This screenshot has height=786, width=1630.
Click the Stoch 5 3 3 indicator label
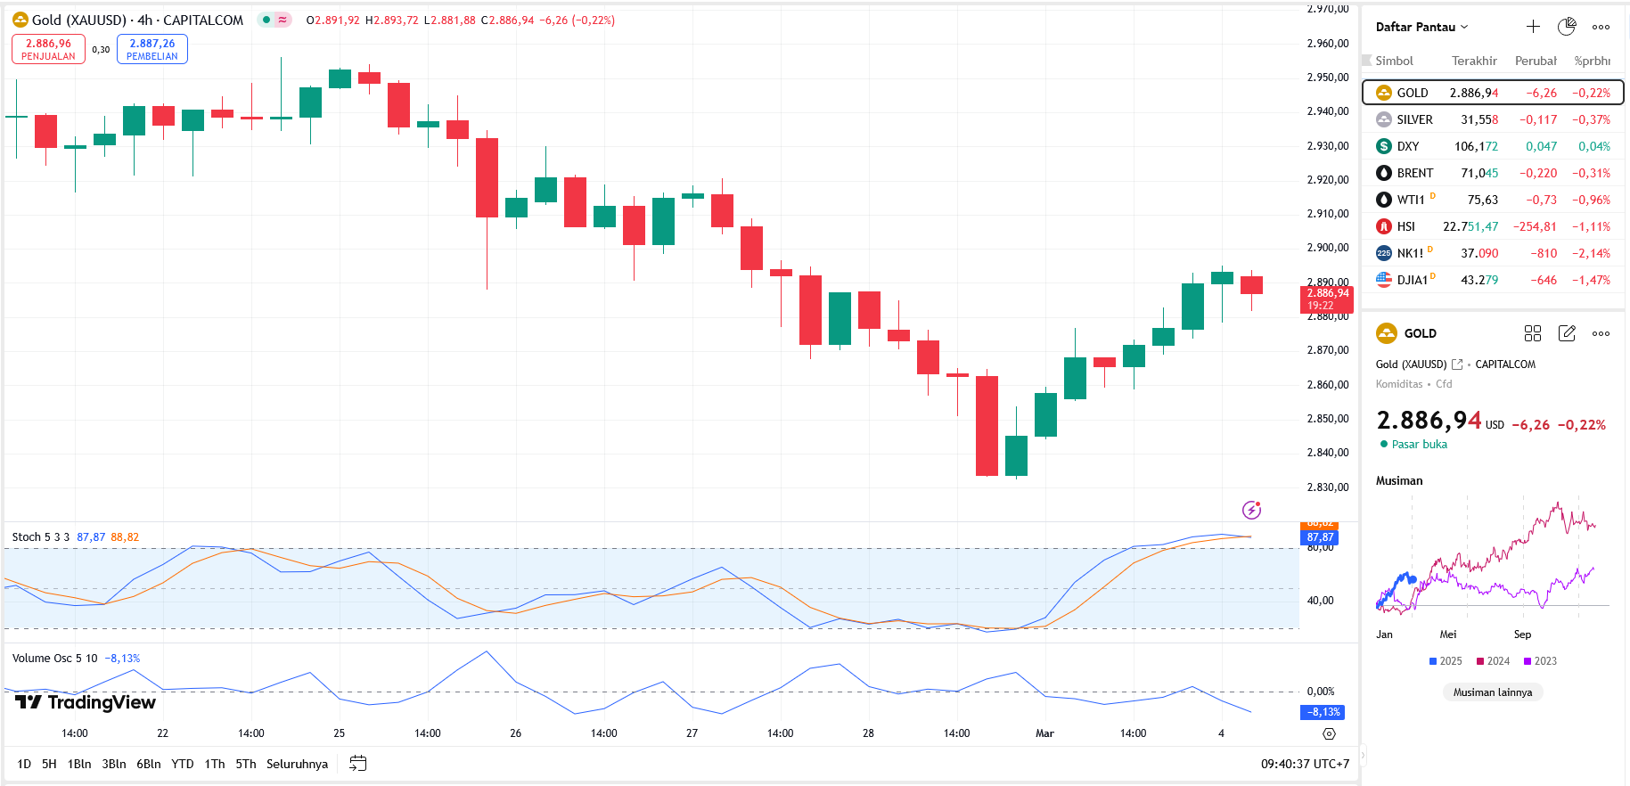40,537
